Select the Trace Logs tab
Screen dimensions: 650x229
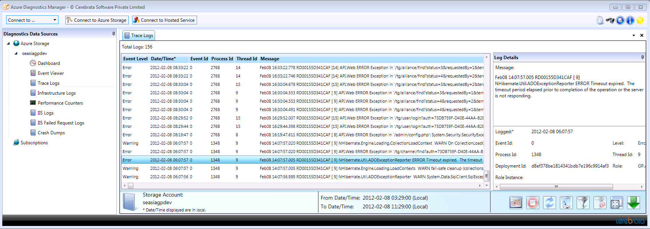click(x=139, y=35)
